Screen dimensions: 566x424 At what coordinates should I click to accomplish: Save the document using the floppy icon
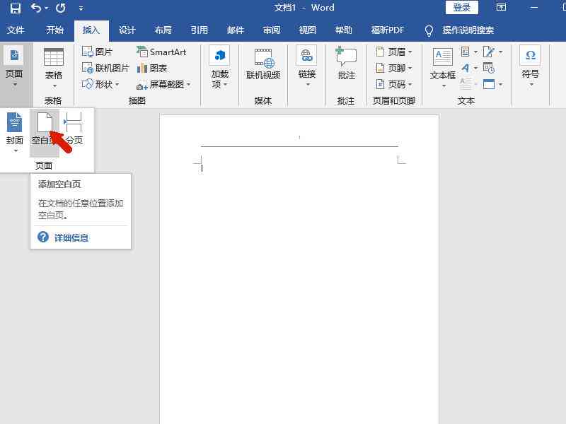click(x=15, y=8)
